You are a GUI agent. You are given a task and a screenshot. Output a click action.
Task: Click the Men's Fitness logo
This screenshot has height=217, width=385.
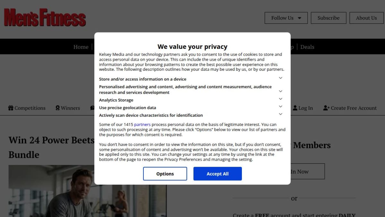[45, 17]
